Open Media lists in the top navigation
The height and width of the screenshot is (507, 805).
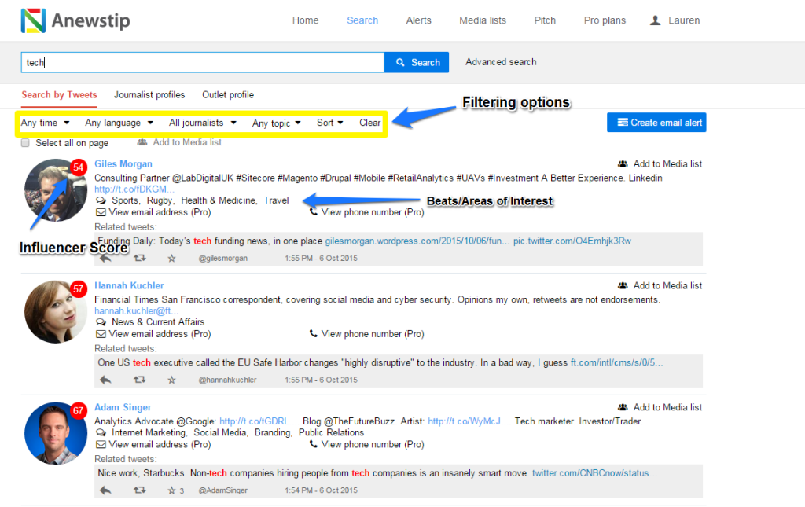click(x=483, y=20)
